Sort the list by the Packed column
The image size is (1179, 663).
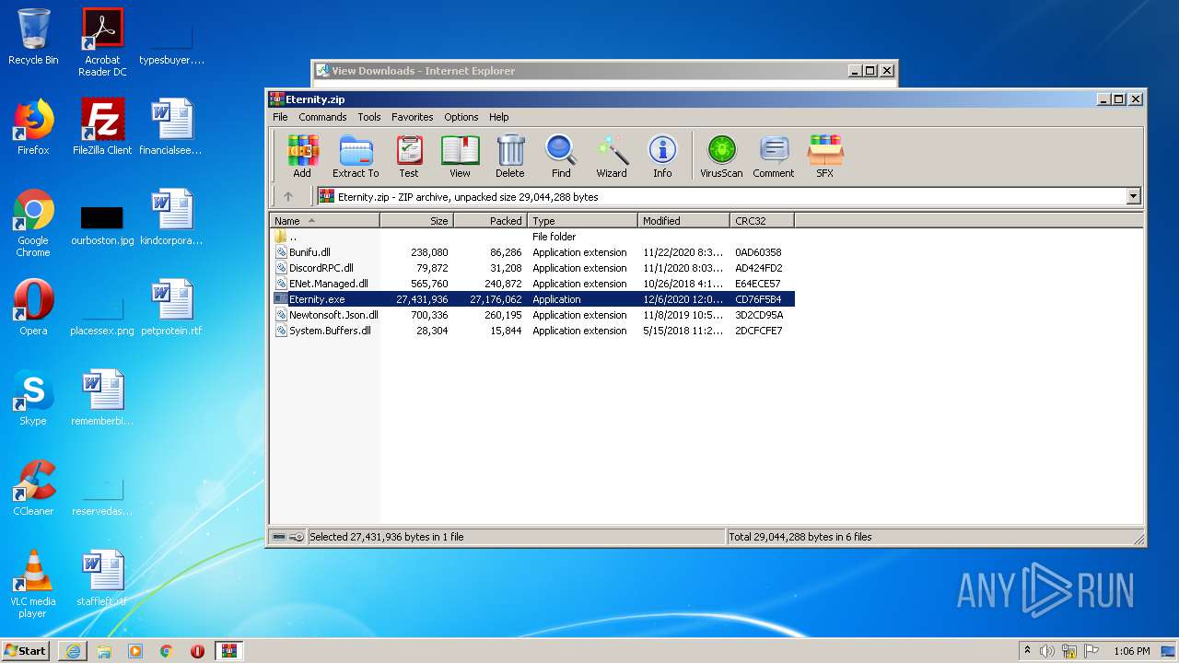pos(490,221)
